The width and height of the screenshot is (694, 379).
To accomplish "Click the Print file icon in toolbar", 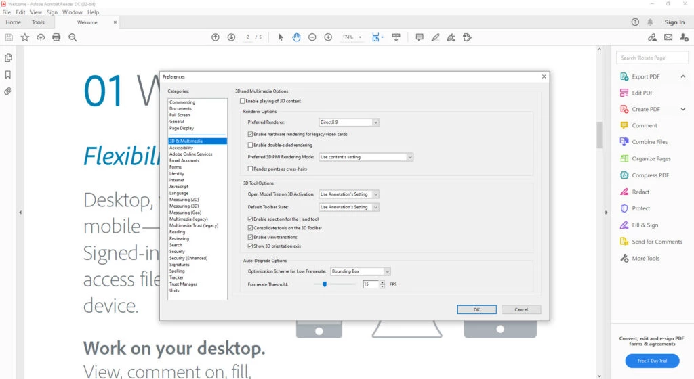I will [x=56, y=37].
